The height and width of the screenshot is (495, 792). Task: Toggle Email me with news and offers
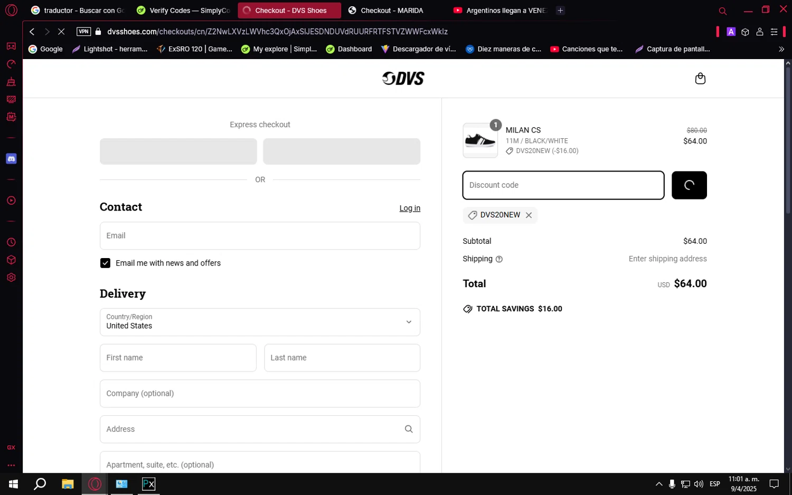pos(105,263)
